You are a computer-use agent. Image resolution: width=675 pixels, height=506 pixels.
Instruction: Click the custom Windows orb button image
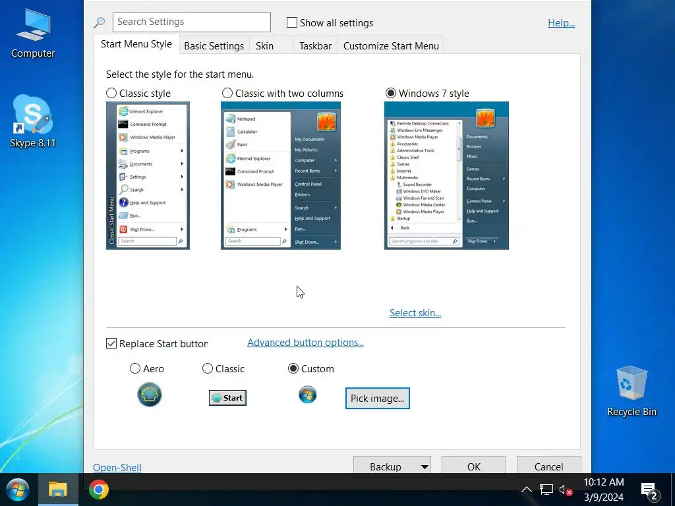coord(308,395)
